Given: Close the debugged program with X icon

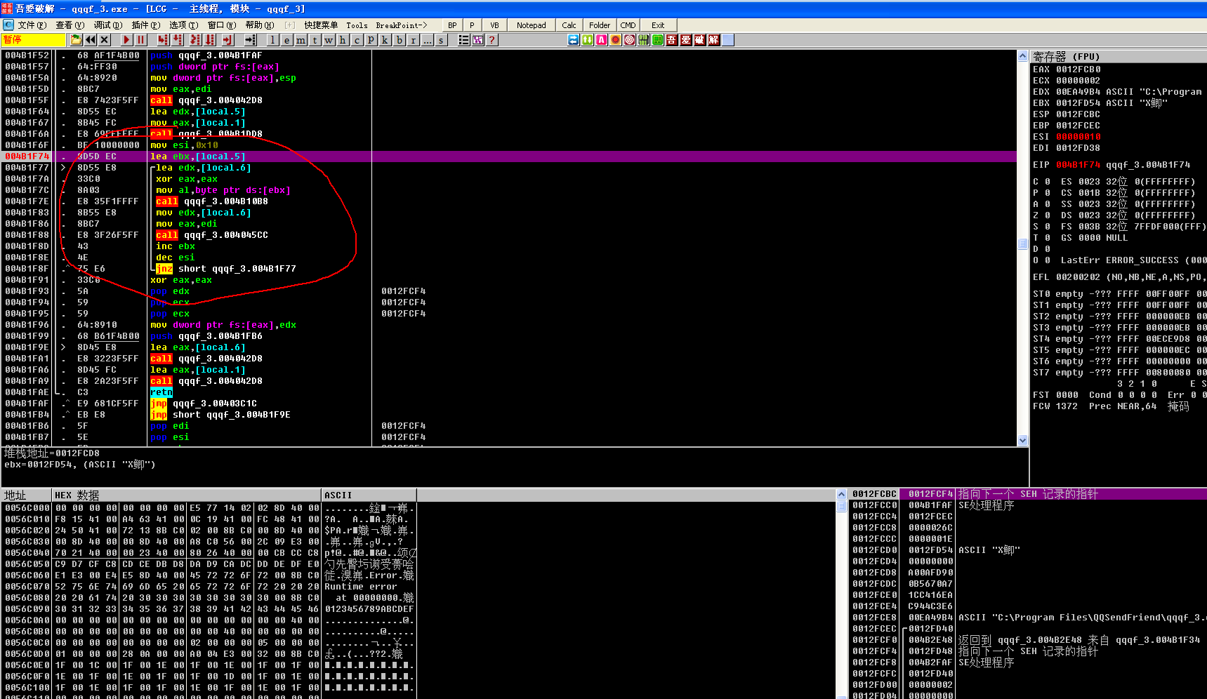Looking at the screenshot, I should (x=105, y=40).
